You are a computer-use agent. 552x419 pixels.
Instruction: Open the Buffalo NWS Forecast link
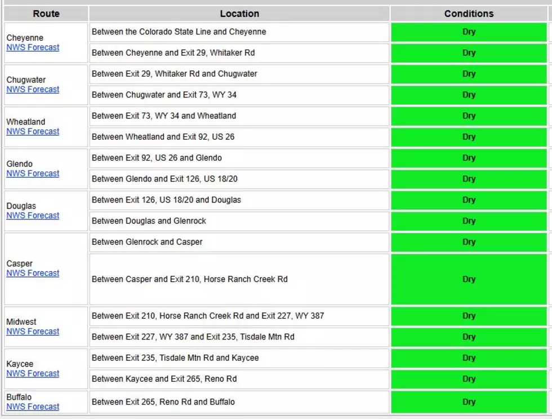[x=33, y=407]
